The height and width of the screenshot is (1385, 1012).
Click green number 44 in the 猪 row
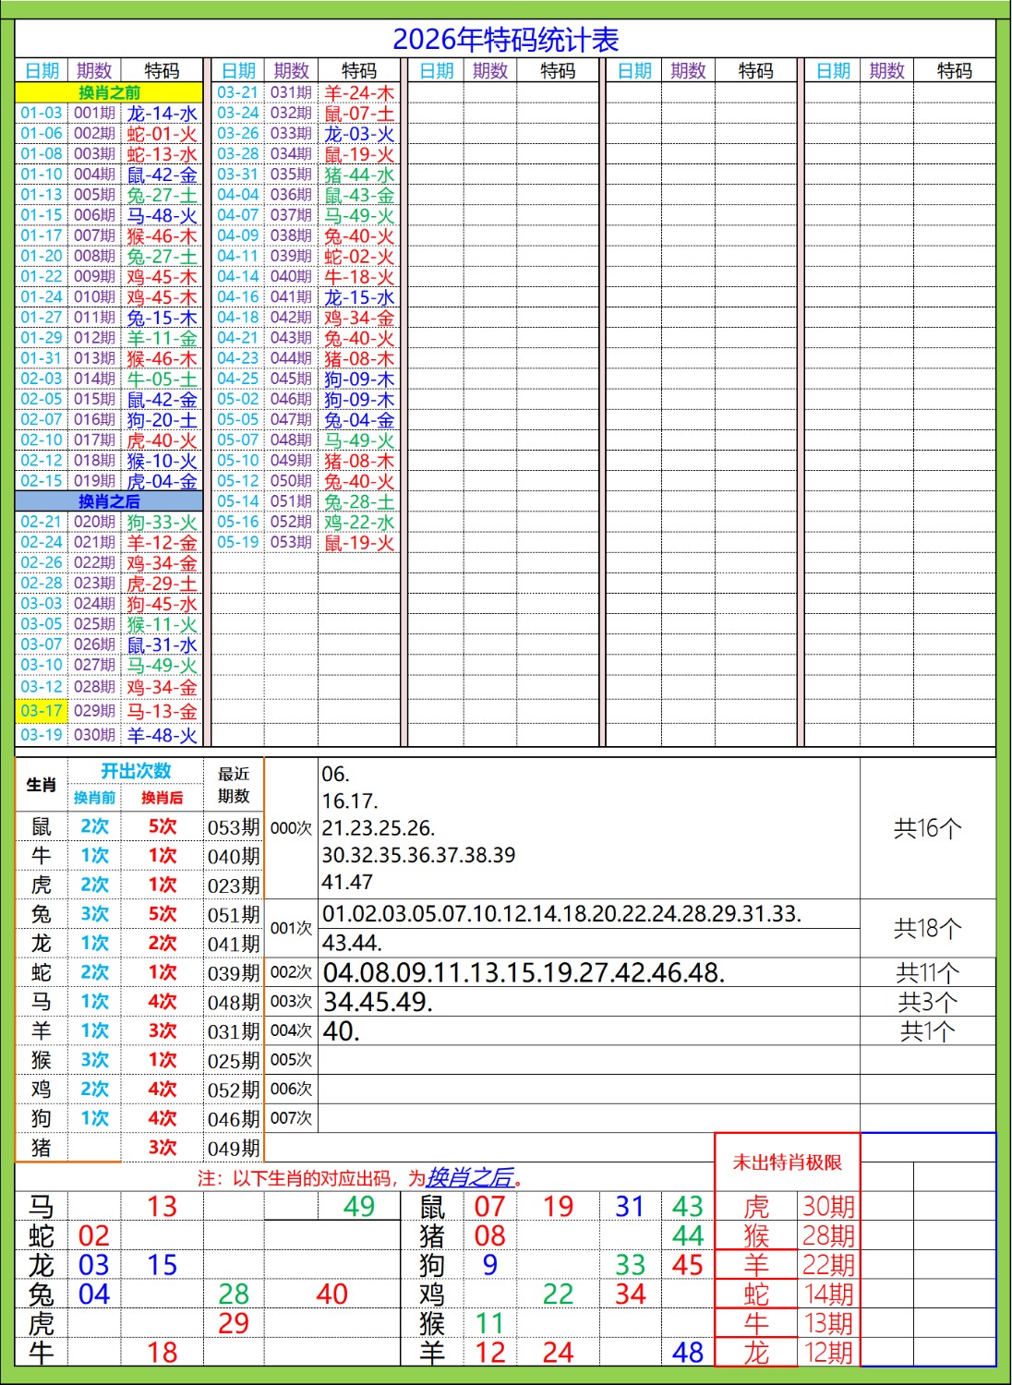coord(688,1235)
